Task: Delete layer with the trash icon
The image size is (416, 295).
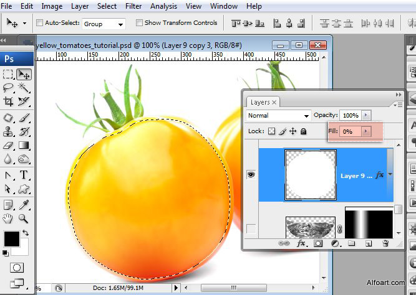Action: tap(385, 243)
